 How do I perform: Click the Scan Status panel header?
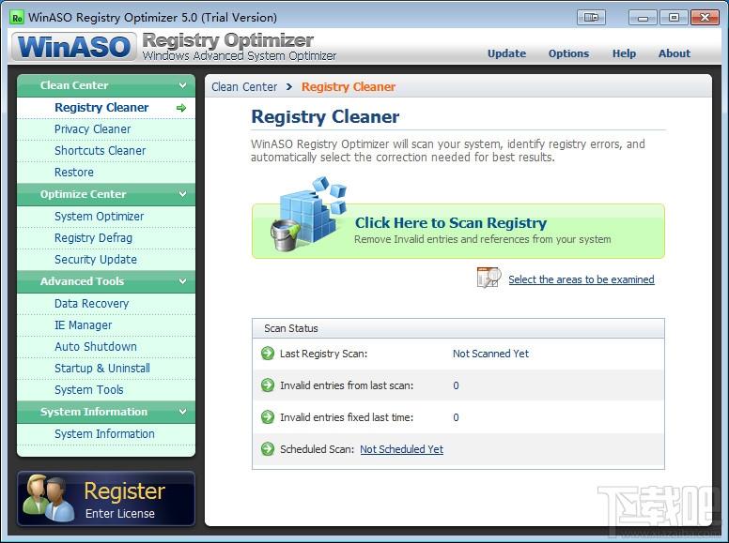(458, 328)
